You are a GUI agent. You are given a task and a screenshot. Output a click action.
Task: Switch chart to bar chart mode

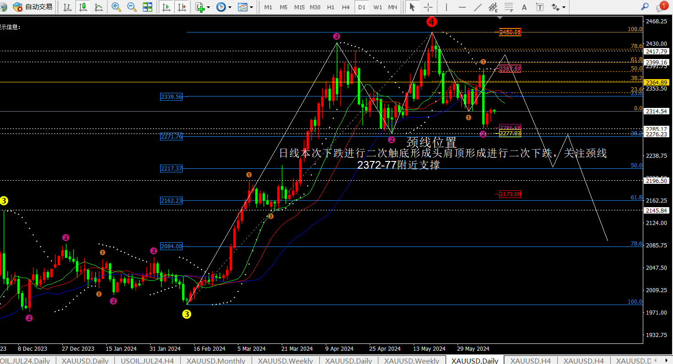click(x=67, y=7)
